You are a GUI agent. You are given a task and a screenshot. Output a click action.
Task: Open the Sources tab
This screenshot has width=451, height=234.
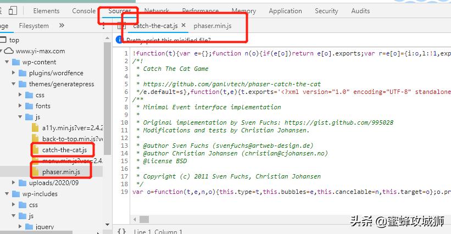120,11
